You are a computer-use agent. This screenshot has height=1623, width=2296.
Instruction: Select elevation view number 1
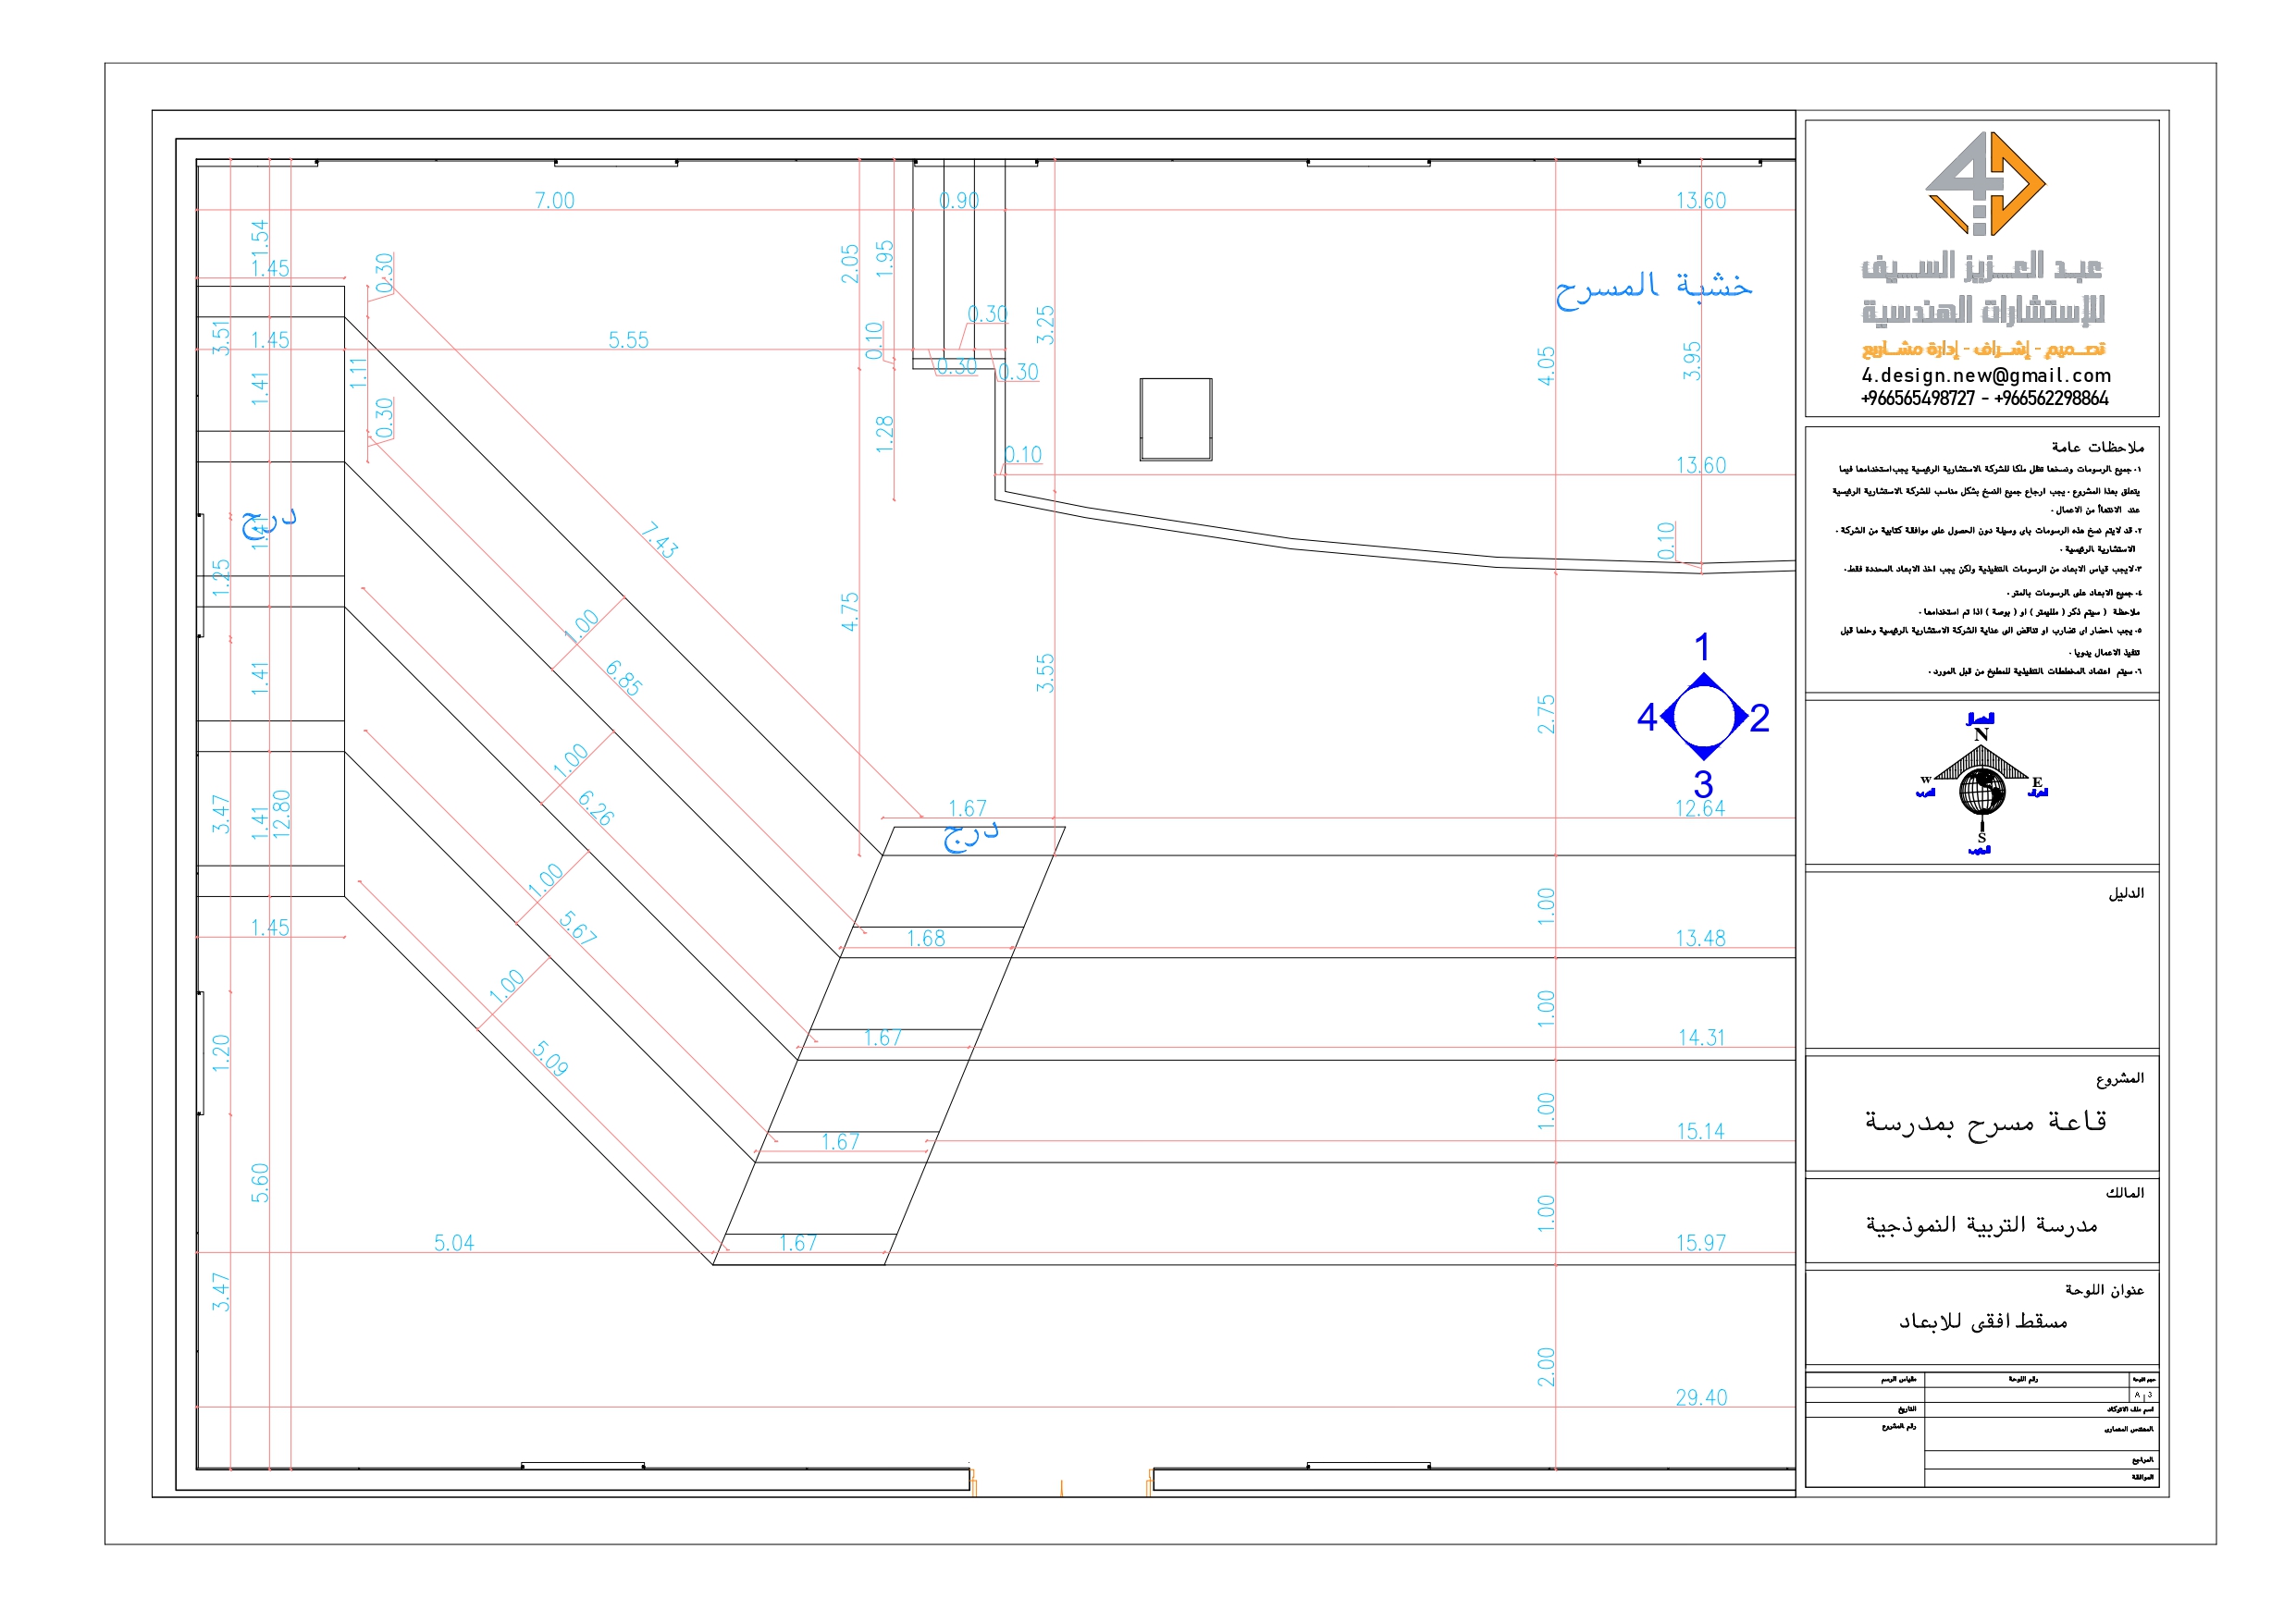tap(1702, 648)
